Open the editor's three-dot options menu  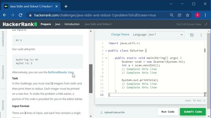point(201,35)
